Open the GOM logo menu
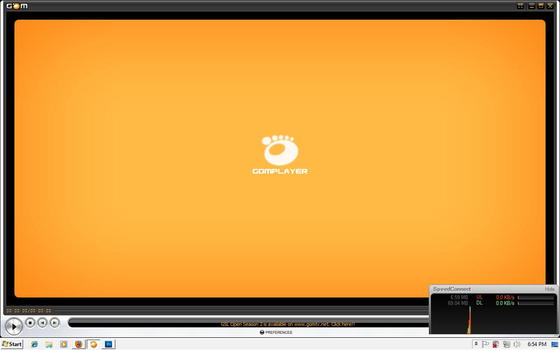Screen dimensions: 560x350 (17, 6)
